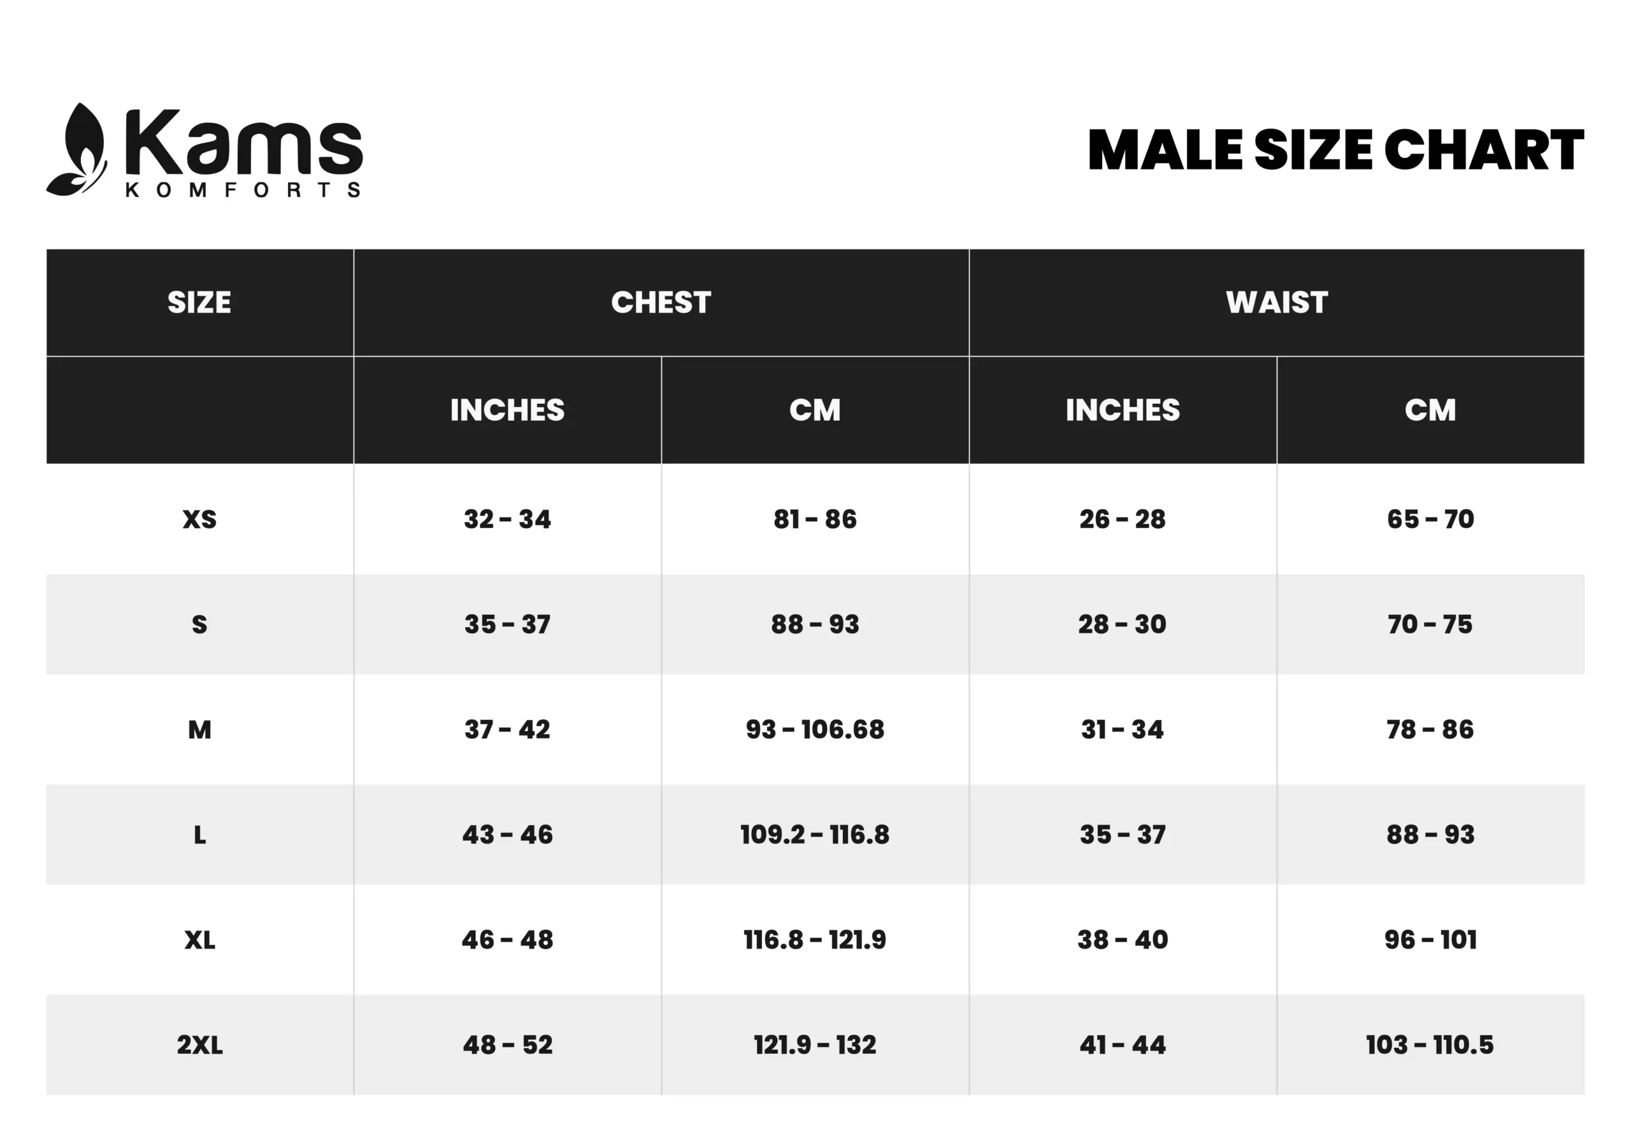Click the INCHES subheader under CHEST
The height and width of the screenshot is (1141, 1631).
tap(507, 410)
